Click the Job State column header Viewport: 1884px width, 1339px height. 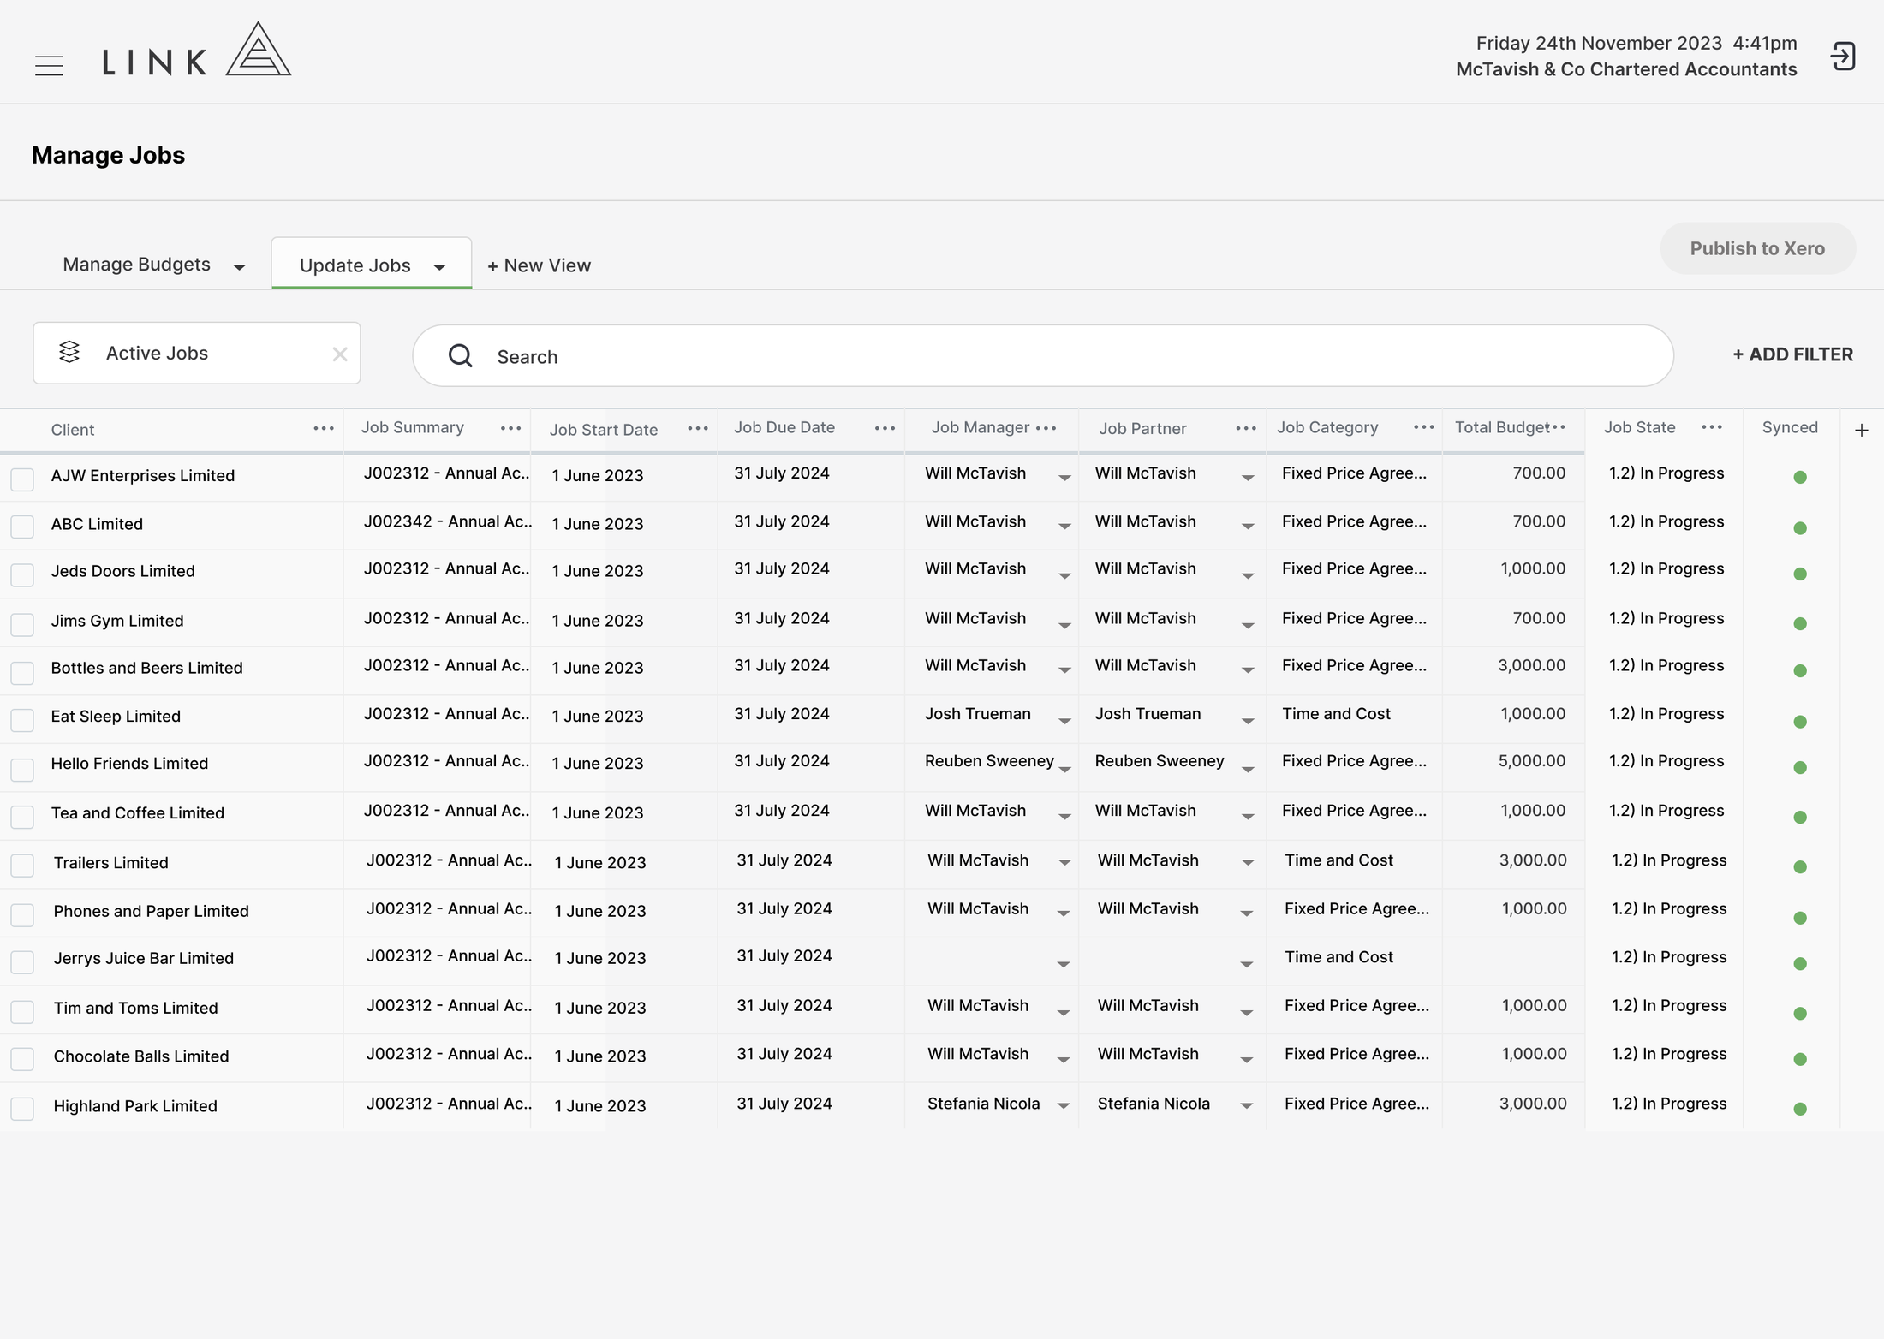1639,427
